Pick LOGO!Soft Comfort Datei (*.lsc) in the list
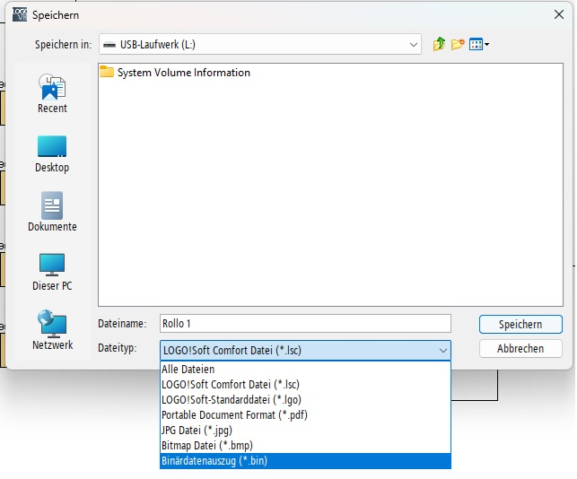The height and width of the screenshot is (479, 577). [305, 385]
